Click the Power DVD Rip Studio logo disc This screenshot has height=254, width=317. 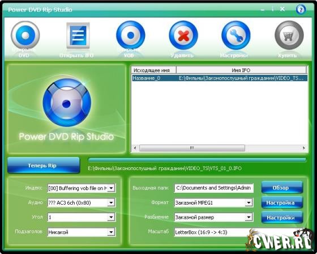click(67, 103)
